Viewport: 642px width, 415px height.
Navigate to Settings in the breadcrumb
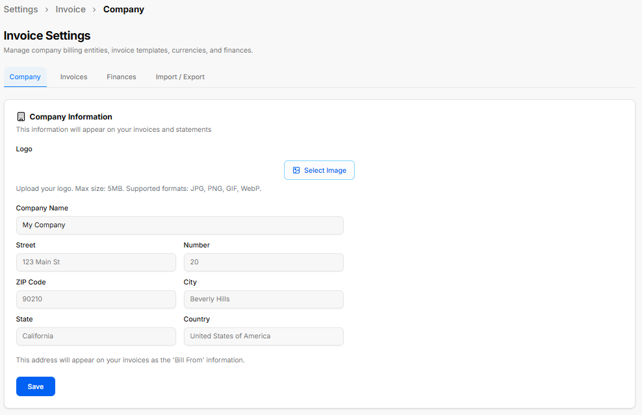coord(21,9)
